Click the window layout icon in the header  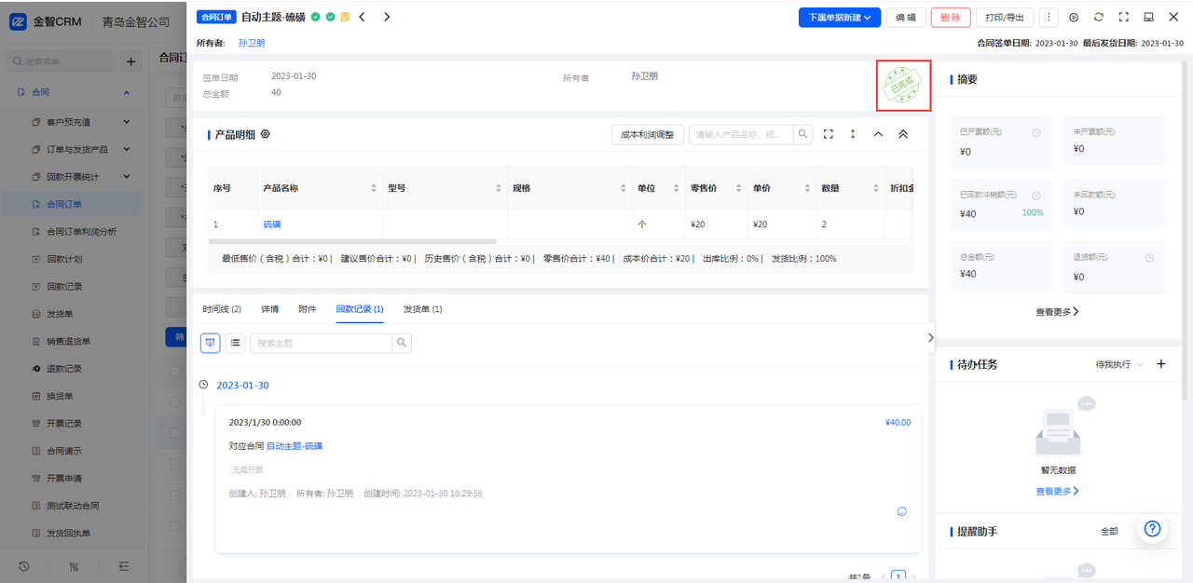[x=1149, y=17]
